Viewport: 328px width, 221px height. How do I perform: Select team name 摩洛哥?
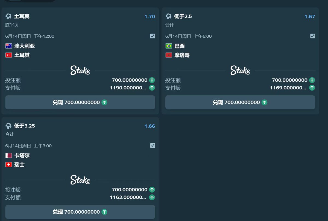point(182,55)
